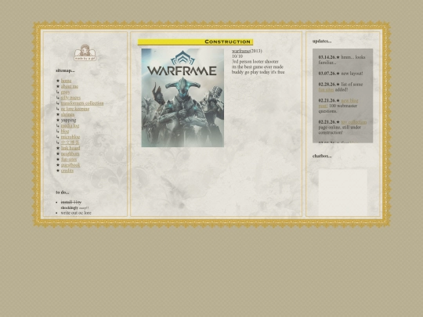Open the silly pages link
Viewport: 423px width, 317px height.
[x=70, y=98]
